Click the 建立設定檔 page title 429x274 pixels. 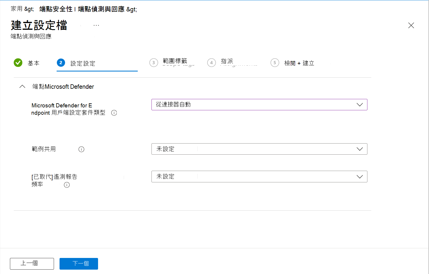39,25
